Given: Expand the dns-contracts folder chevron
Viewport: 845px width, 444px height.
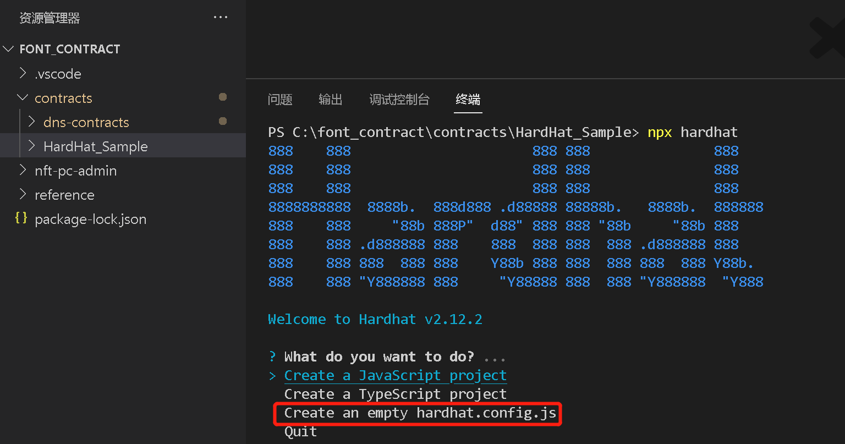Looking at the screenshot, I should tap(31, 122).
